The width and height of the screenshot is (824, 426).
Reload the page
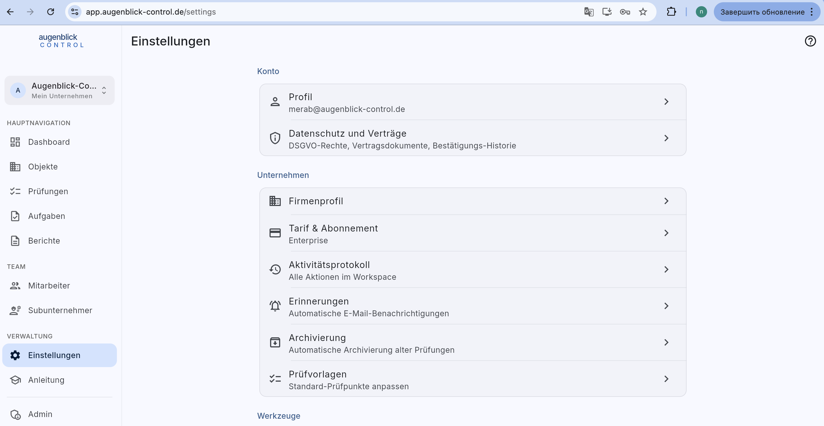[x=51, y=12]
